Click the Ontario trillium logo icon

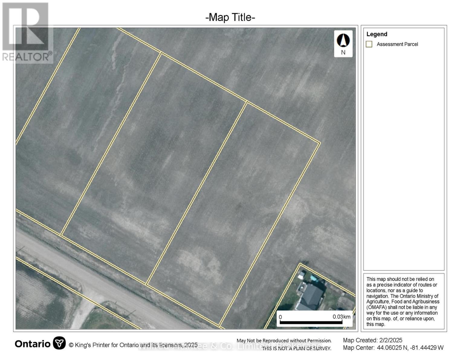click(59, 343)
